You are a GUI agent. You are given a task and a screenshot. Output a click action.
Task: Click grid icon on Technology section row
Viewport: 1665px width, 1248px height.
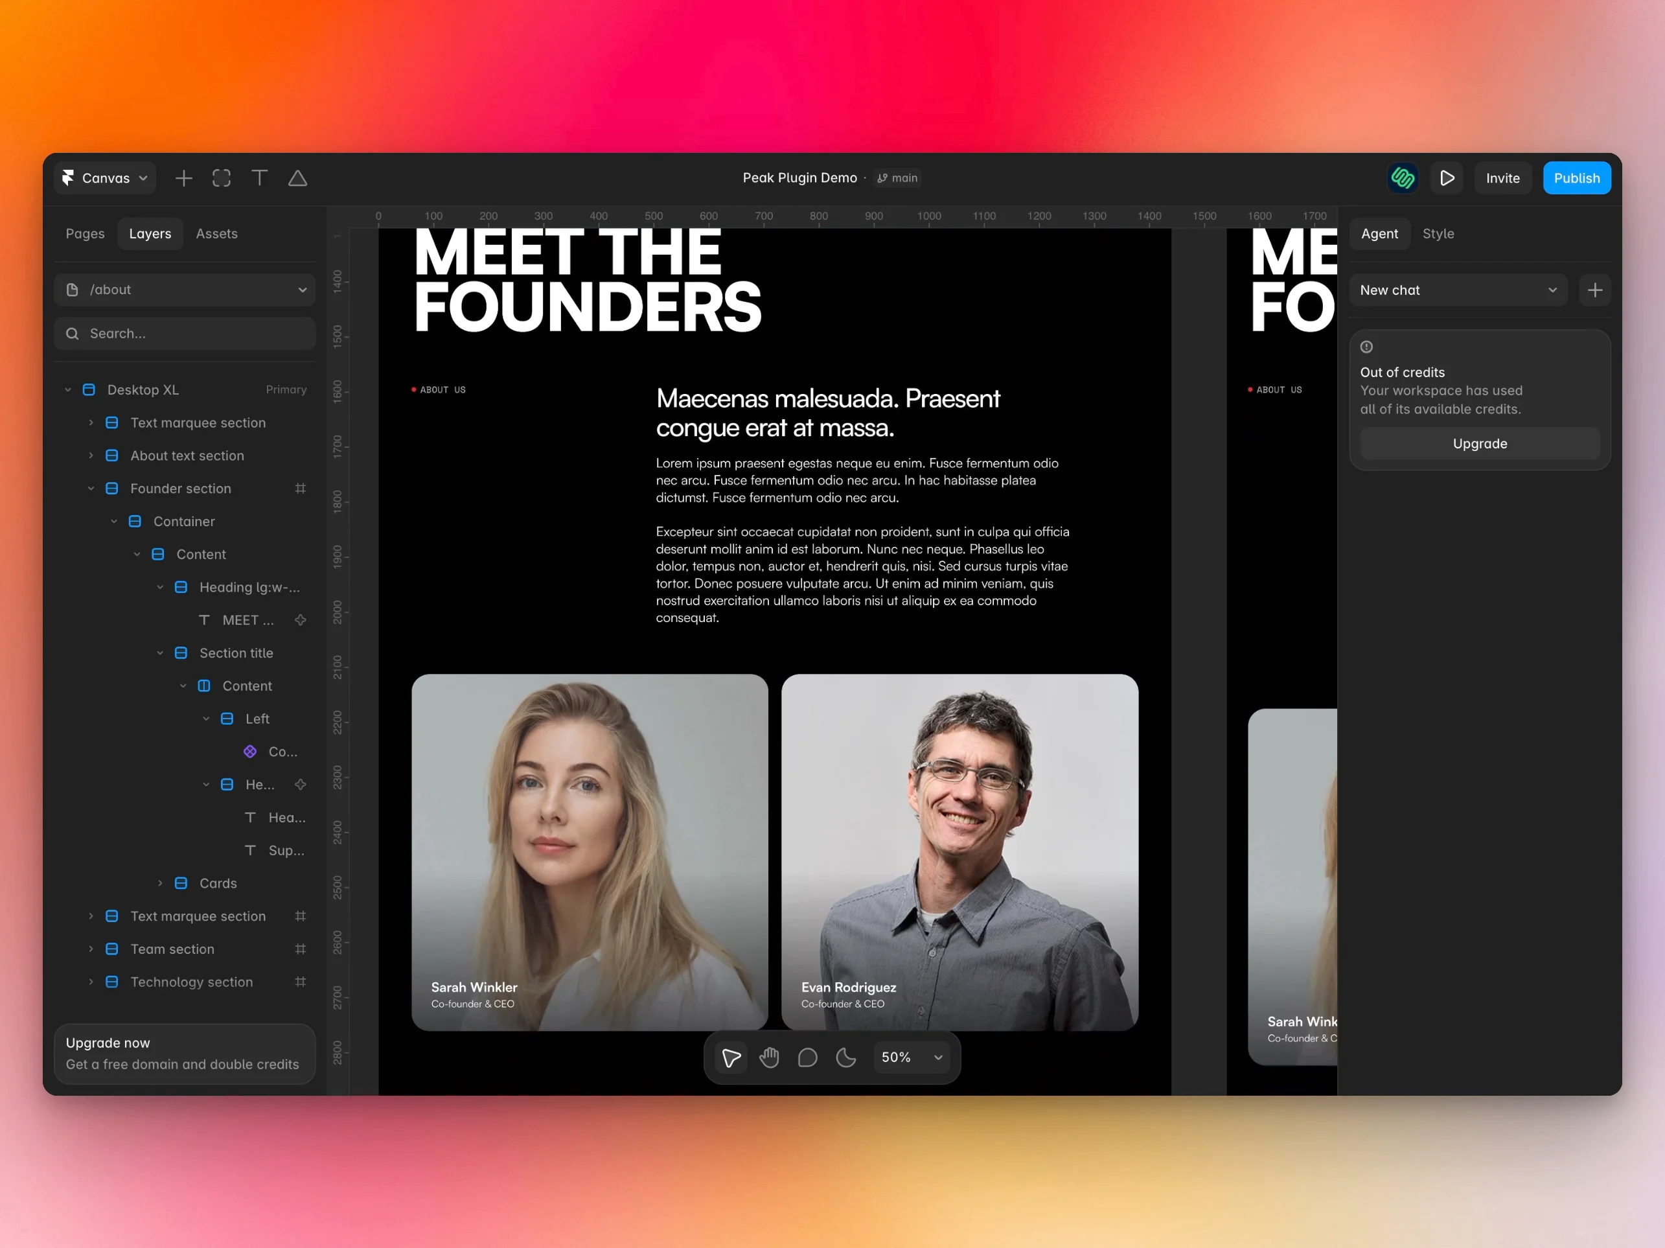pos(301,982)
